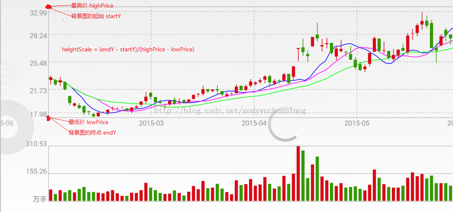Click the 25.48 price axis label
The width and height of the screenshot is (453, 212).
coord(38,63)
